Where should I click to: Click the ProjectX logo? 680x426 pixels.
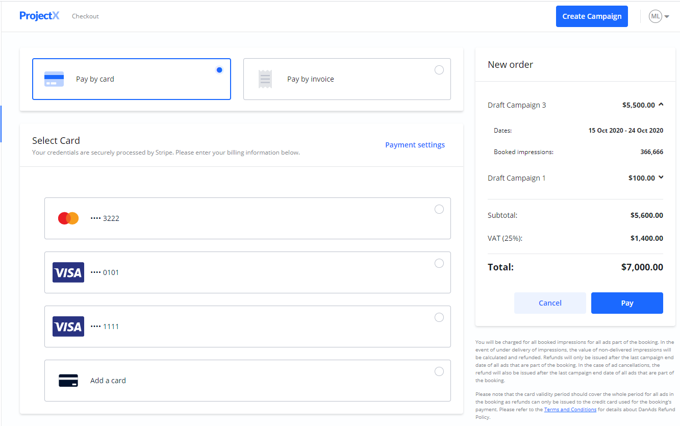coord(39,16)
